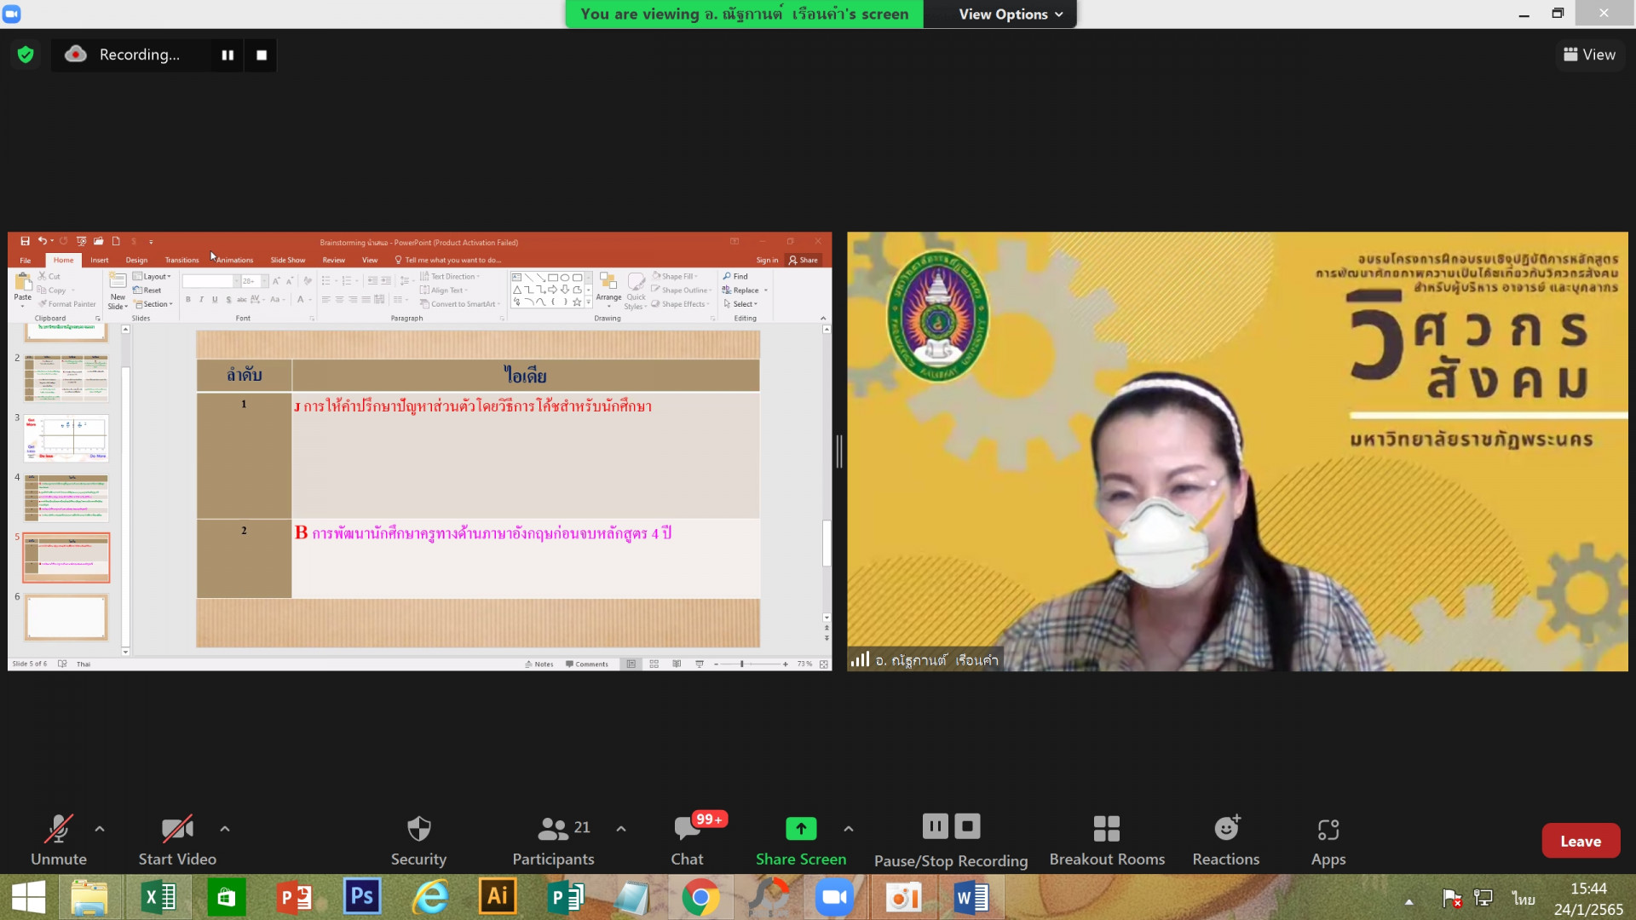Click the Notes button in status bar

click(539, 664)
